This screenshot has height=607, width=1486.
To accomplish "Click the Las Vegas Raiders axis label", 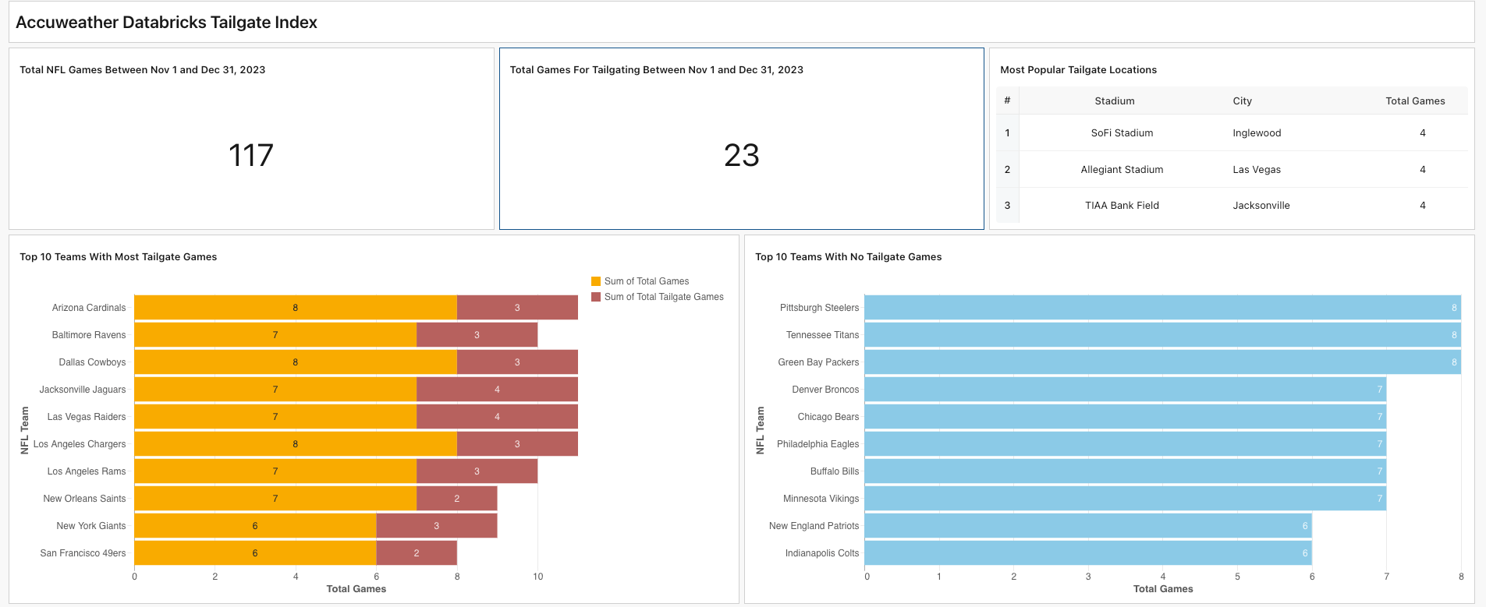I will 87,417.
